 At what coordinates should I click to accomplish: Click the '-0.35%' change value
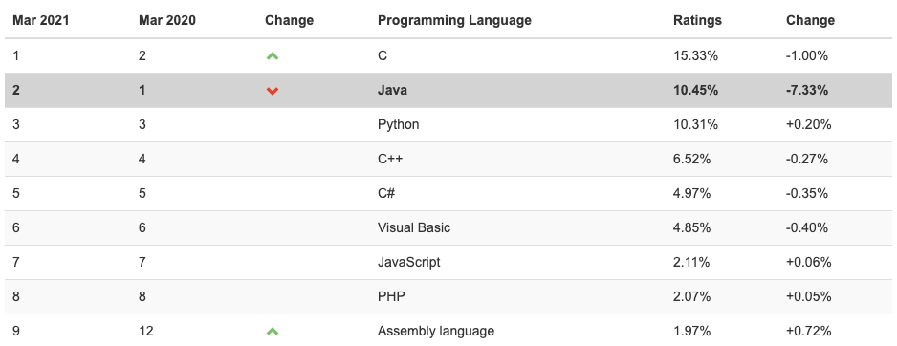point(807,193)
